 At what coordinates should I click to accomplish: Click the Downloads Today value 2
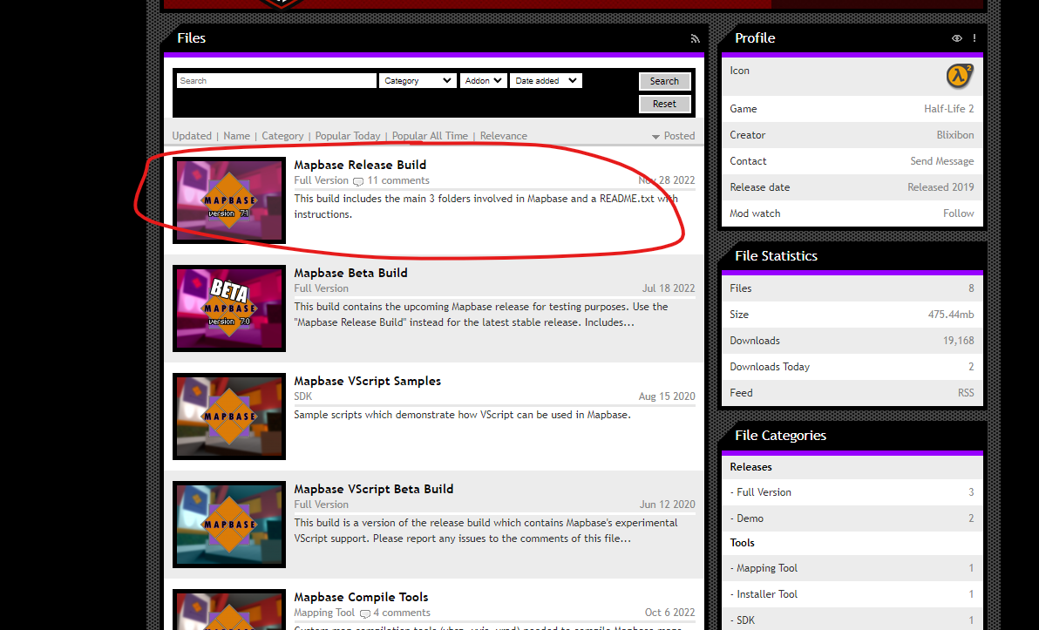[x=971, y=366]
